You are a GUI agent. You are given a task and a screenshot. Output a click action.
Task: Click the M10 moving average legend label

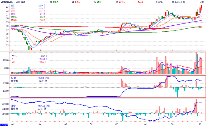point(13,8)
